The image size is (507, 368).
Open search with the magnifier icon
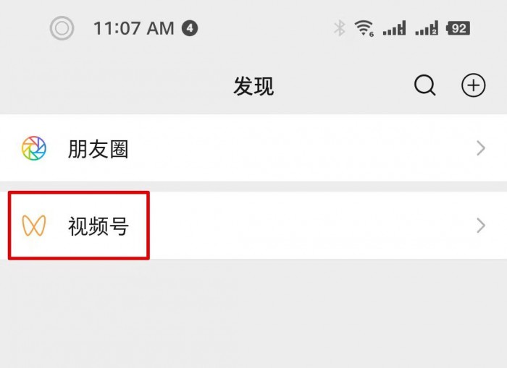pos(424,85)
